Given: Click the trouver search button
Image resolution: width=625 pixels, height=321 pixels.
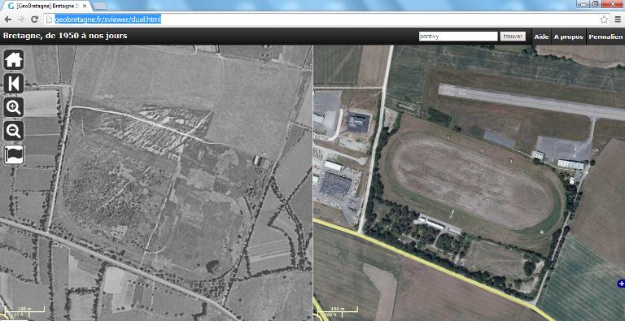Looking at the screenshot, I should 513,37.
